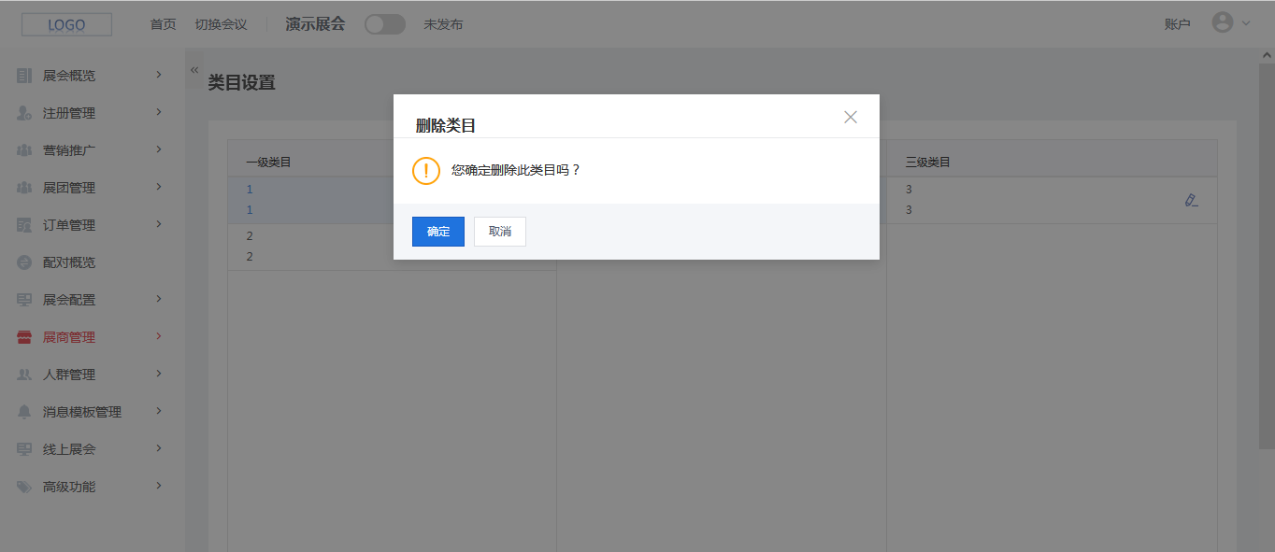Click the 订单管理 sidebar icon
The height and width of the screenshot is (552, 1275).
24,225
